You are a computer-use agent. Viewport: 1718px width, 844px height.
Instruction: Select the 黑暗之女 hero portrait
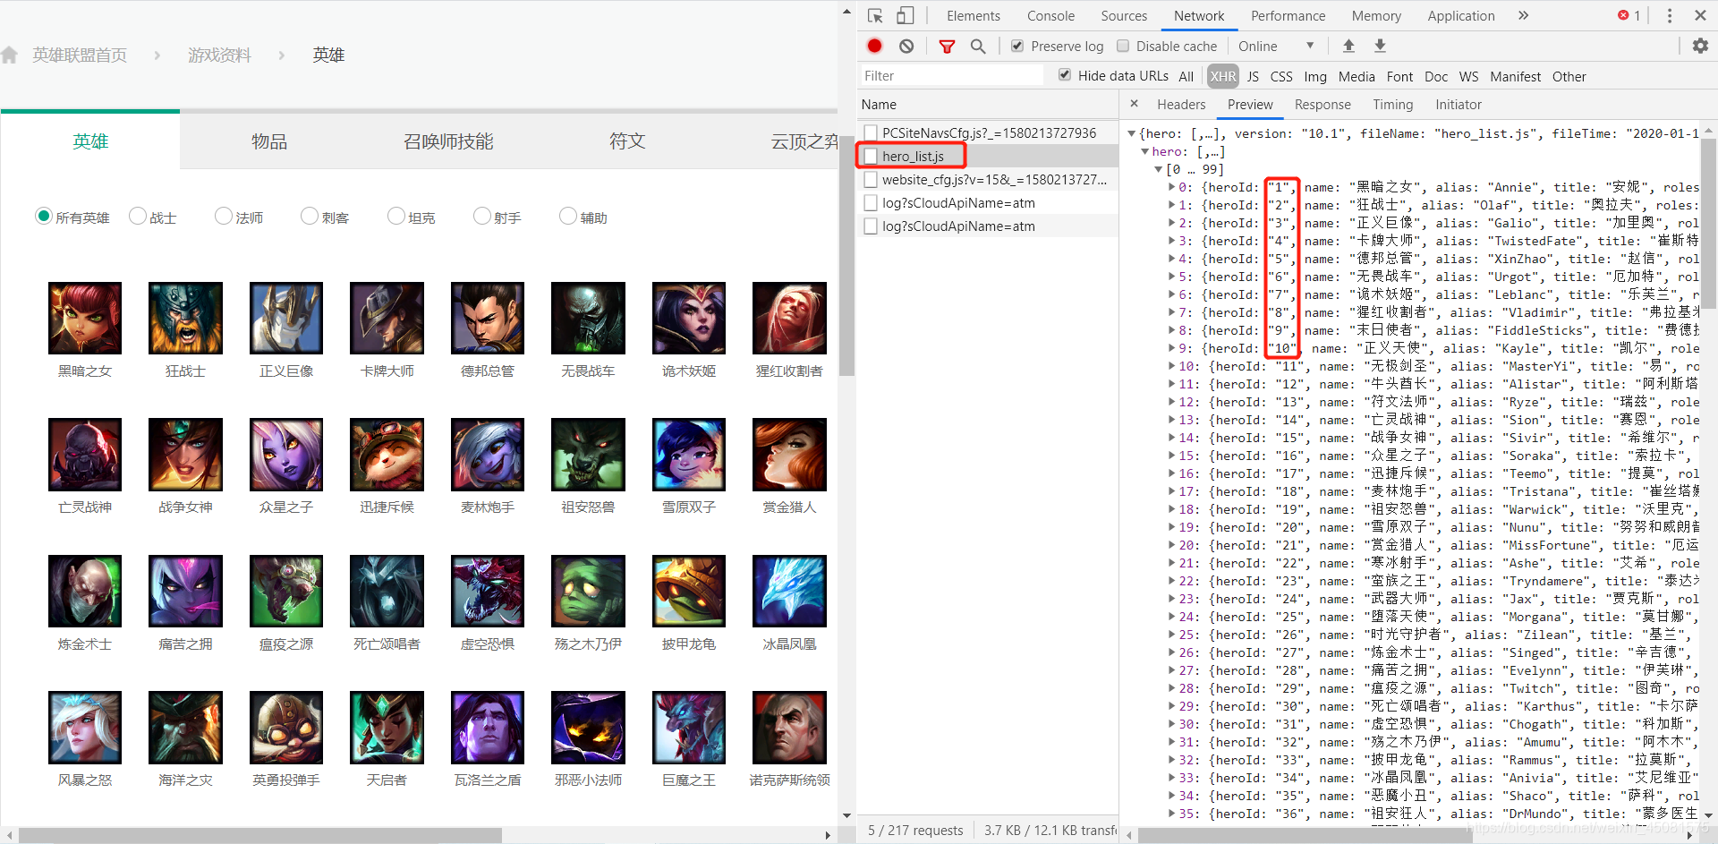point(85,318)
